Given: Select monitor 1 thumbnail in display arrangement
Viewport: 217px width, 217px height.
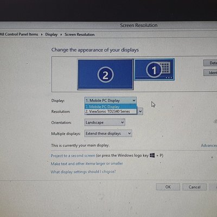Looking at the screenshot, I should [x=155, y=69].
